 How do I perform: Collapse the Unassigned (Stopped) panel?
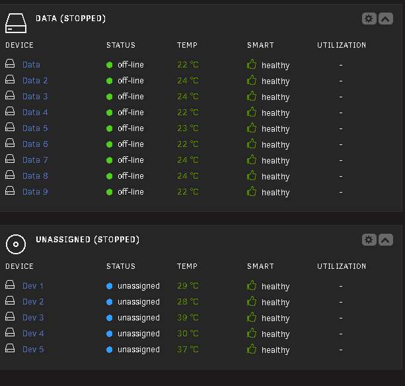pos(386,240)
